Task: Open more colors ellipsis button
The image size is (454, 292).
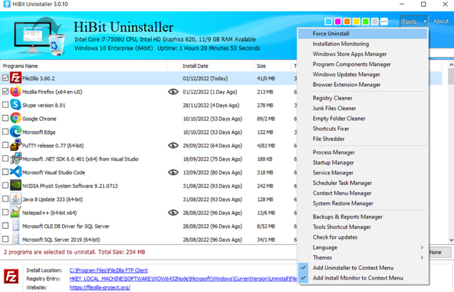Action: point(384,21)
